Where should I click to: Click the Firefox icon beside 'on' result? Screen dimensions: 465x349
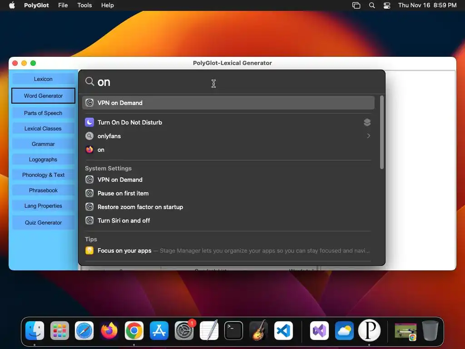89,150
